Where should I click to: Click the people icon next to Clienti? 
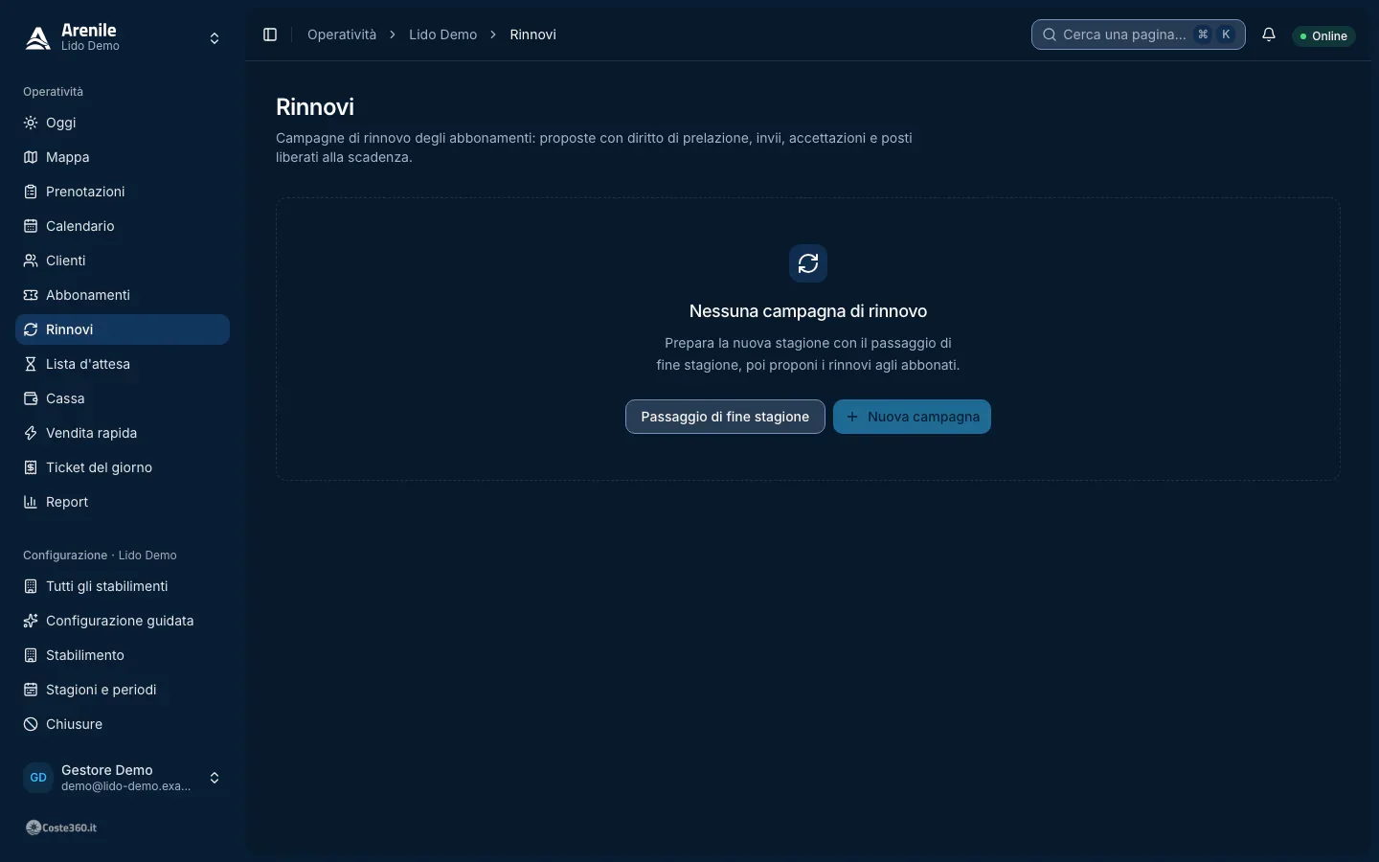coord(31,261)
